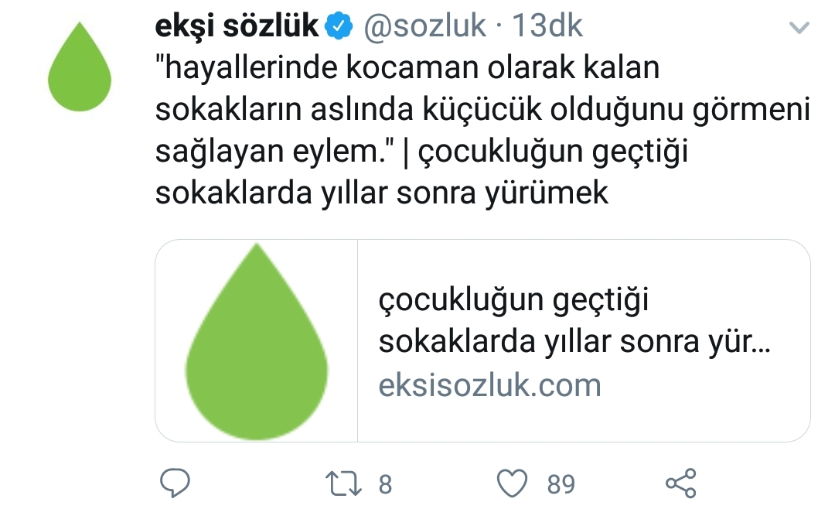Like the tweet with heart icon
Viewport: 835px width, 509px height.
[x=512, y=483]
